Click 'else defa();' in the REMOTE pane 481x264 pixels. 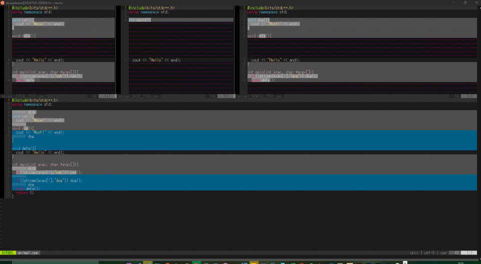pos(263,80)
